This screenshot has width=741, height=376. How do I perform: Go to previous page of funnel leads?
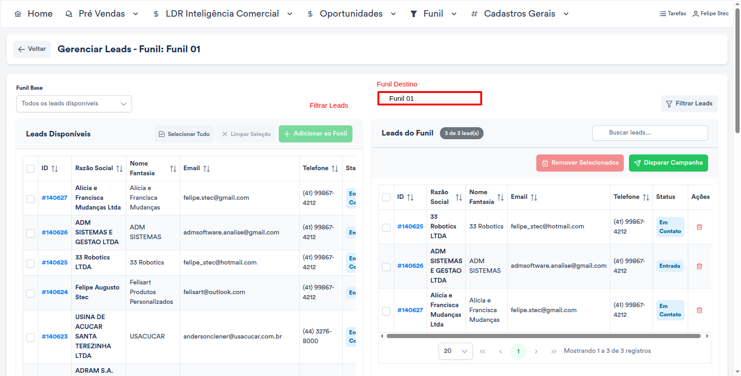tap(501, 351)
